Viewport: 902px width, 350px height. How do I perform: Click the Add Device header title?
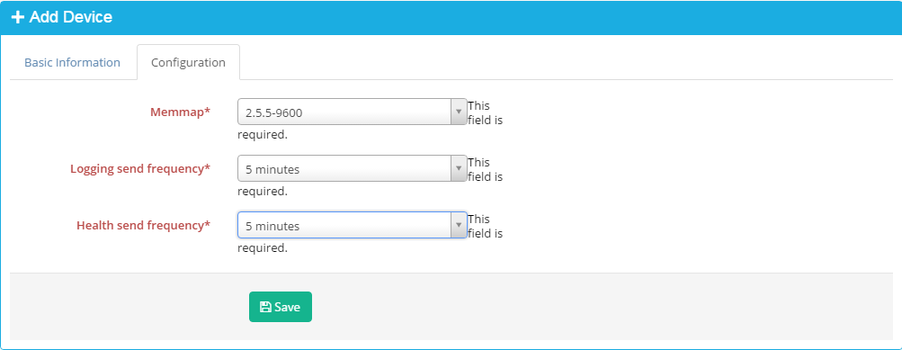[71, 17]
